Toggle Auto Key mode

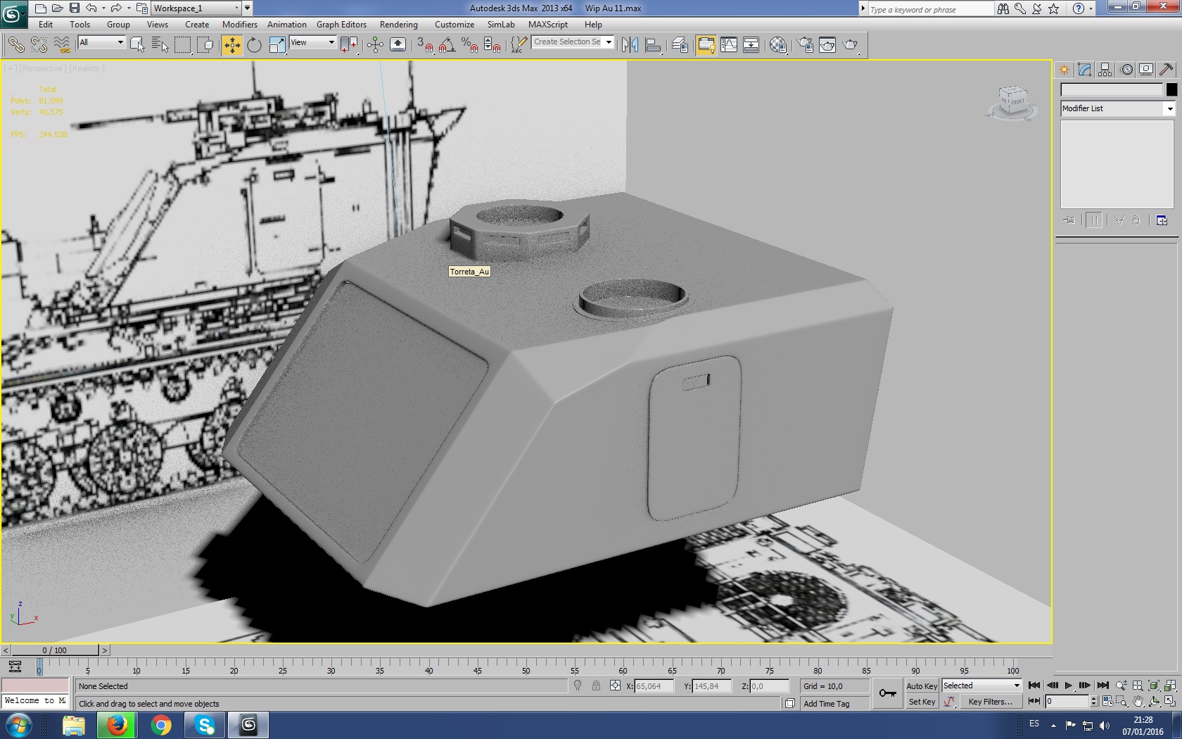click(922, 686)
